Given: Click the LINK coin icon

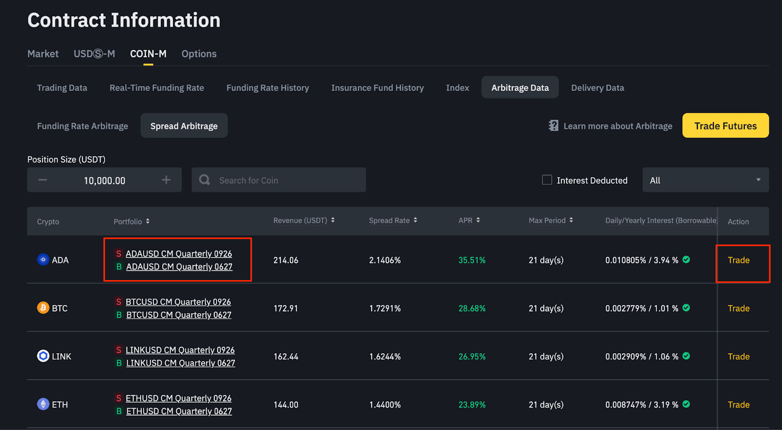Looking at the screenshot, I should tap(43, 356).
